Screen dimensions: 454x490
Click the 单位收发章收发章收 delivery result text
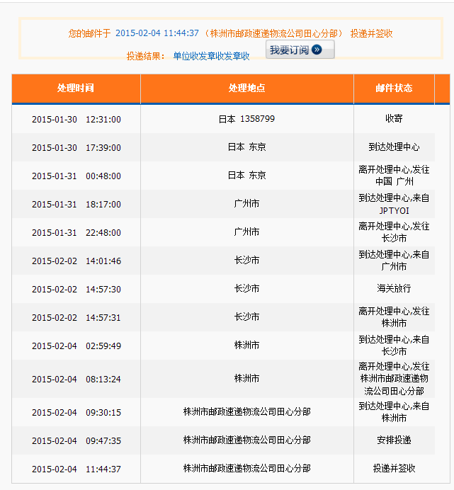[211, 56]
